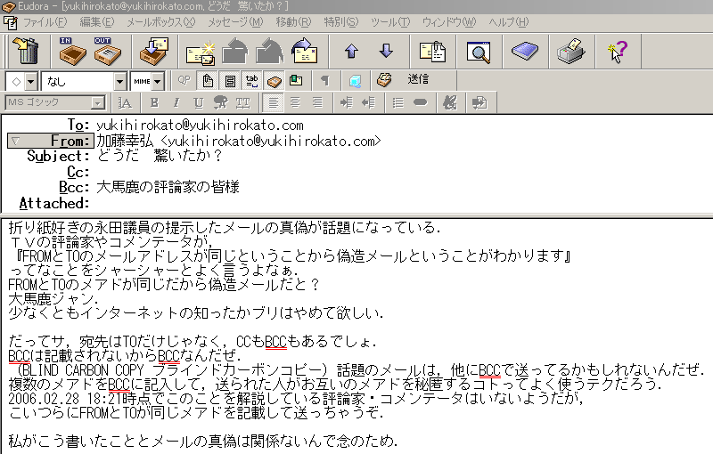Print the message with printer icon
Screen dimensions: 713x454
570,52
